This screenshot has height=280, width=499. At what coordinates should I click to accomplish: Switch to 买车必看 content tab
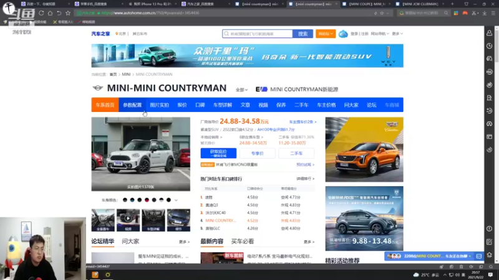(x=243, y=241)
